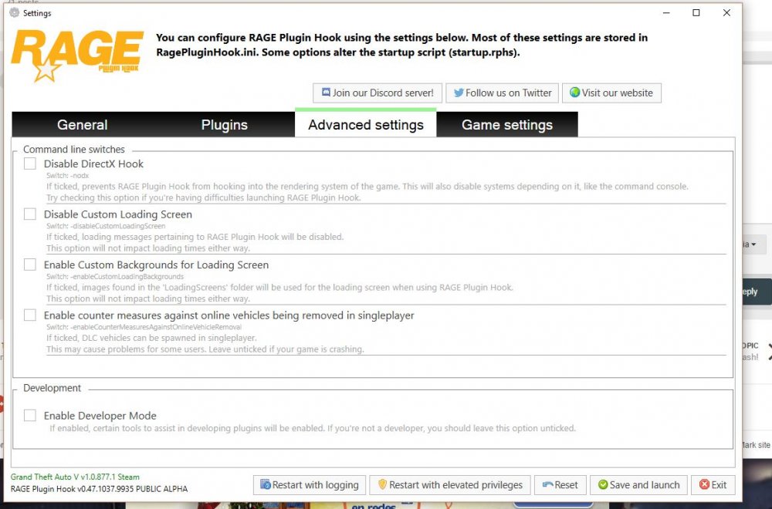The width and height of the screenshot is (772, 509).
Task: Click the Reset button
Action: (560, 485)
